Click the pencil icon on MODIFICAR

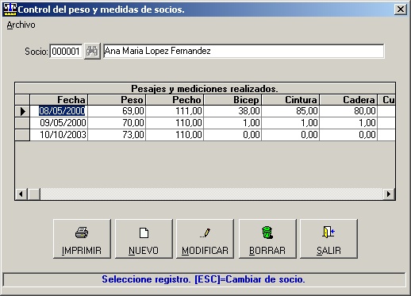[x=205, y=233]
